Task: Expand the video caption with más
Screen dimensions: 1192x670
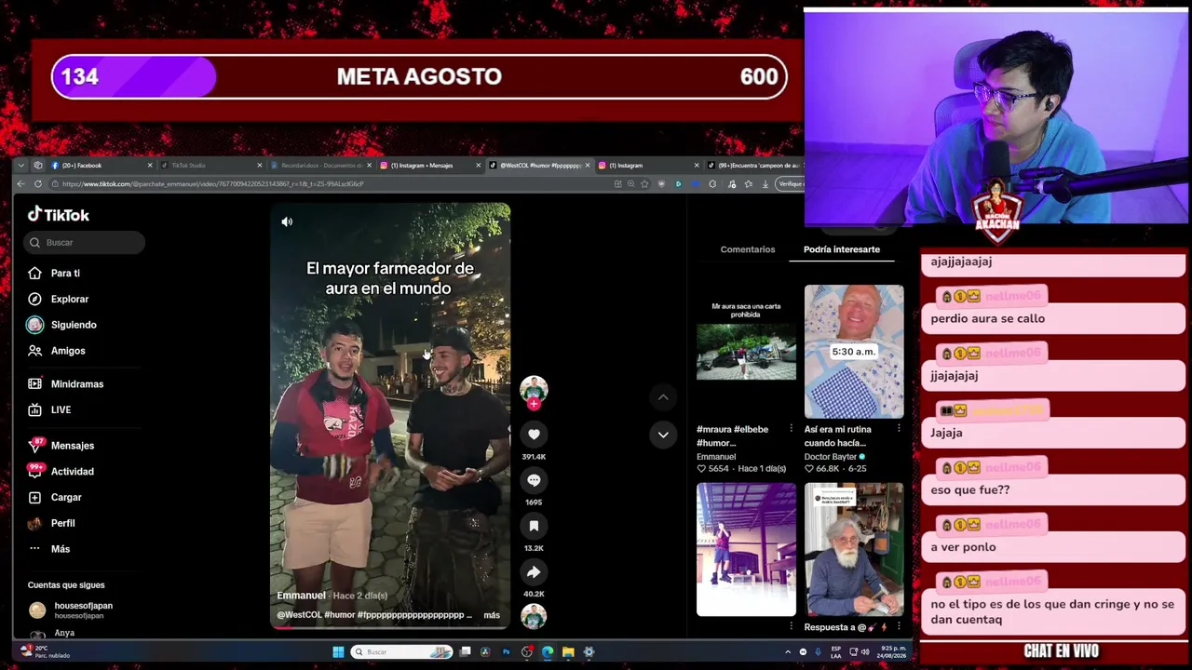Action: tap(492, 615)
